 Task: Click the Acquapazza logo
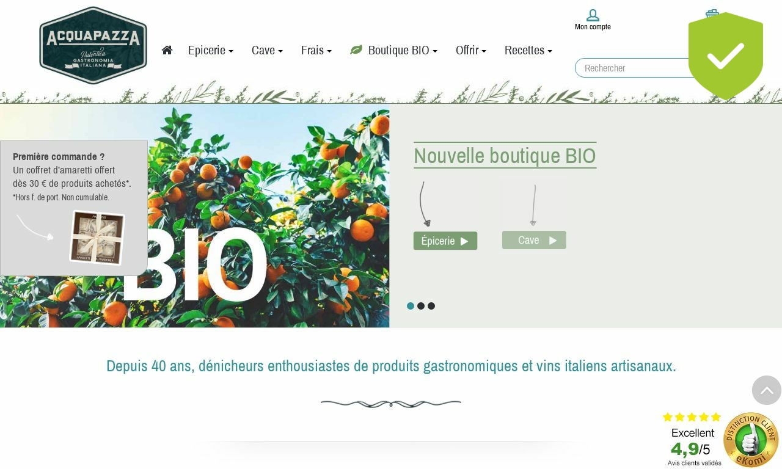click(x=93, y=45)
